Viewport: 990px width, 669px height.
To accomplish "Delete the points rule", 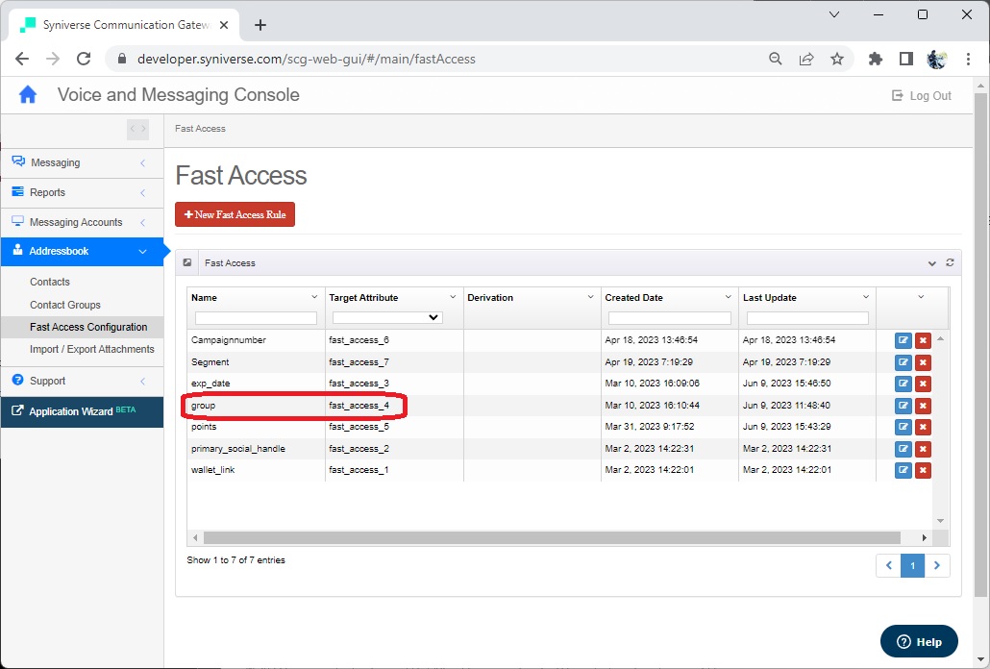I will 923,427.
